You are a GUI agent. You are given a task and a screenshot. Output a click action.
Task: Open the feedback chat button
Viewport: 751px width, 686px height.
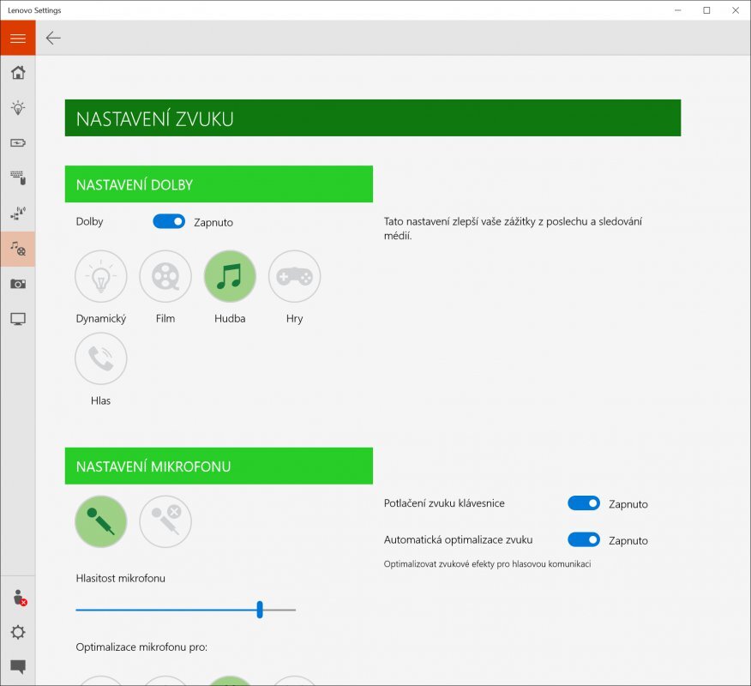pos(18,666)
